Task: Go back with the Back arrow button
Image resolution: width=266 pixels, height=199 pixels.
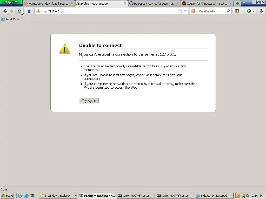Action: coord(5,11)
